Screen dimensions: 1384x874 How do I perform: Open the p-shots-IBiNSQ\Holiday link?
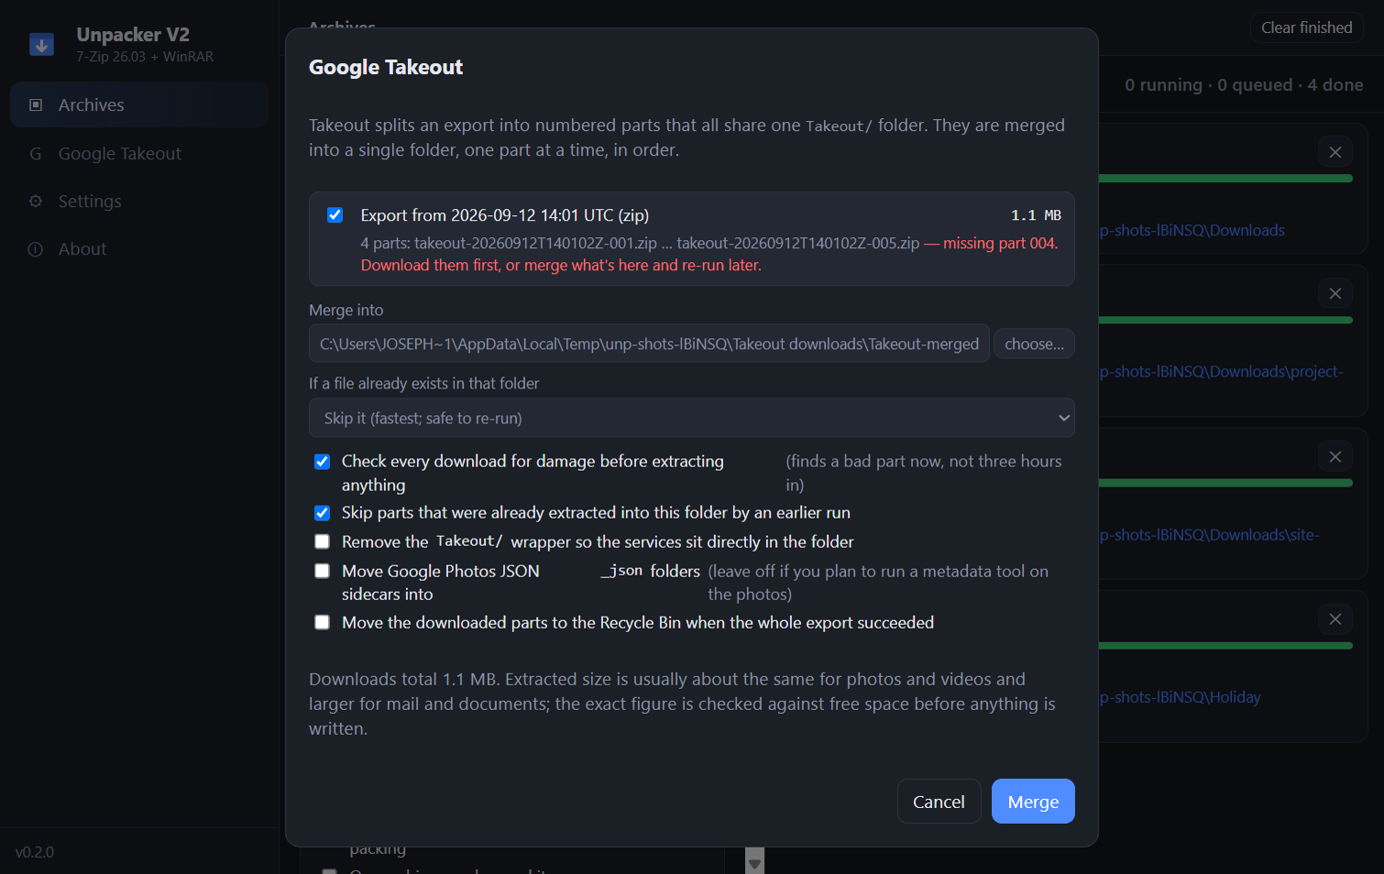tap(1180, 697)
